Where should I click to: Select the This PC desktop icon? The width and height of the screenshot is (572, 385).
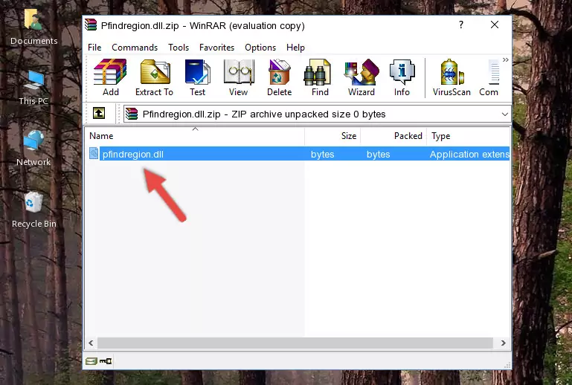tap(33, 88)
